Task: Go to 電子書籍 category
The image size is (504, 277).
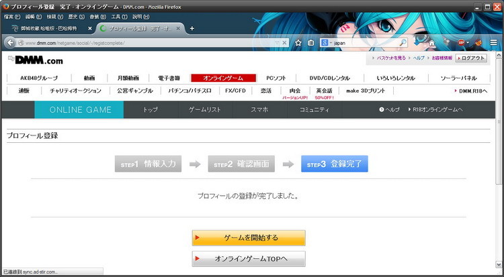Action: [x=169, y=78]
